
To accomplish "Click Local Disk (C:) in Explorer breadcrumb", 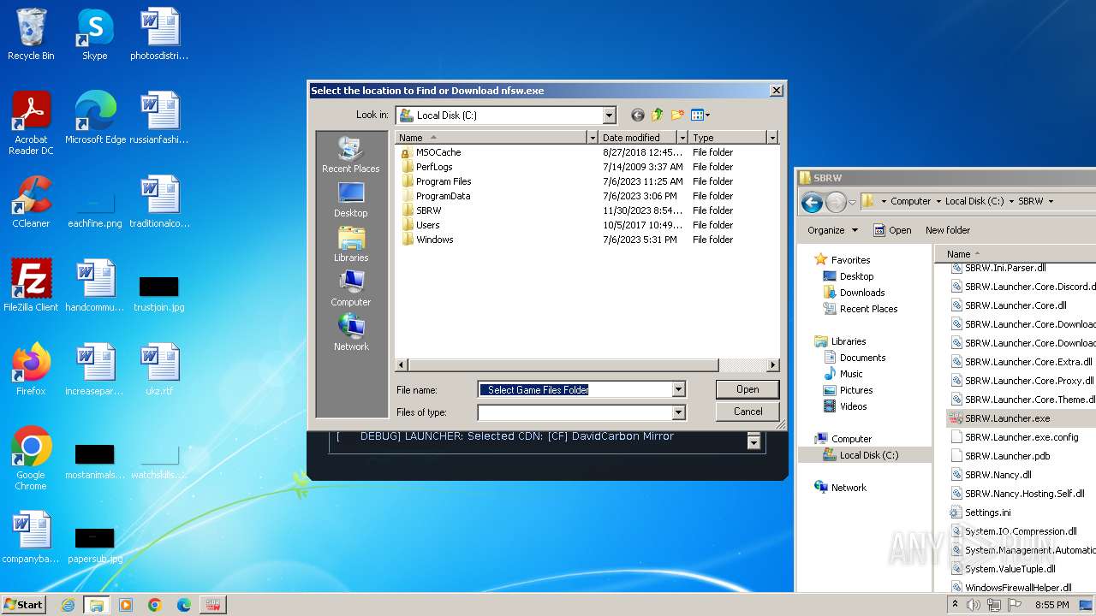I will pos(974,201).
